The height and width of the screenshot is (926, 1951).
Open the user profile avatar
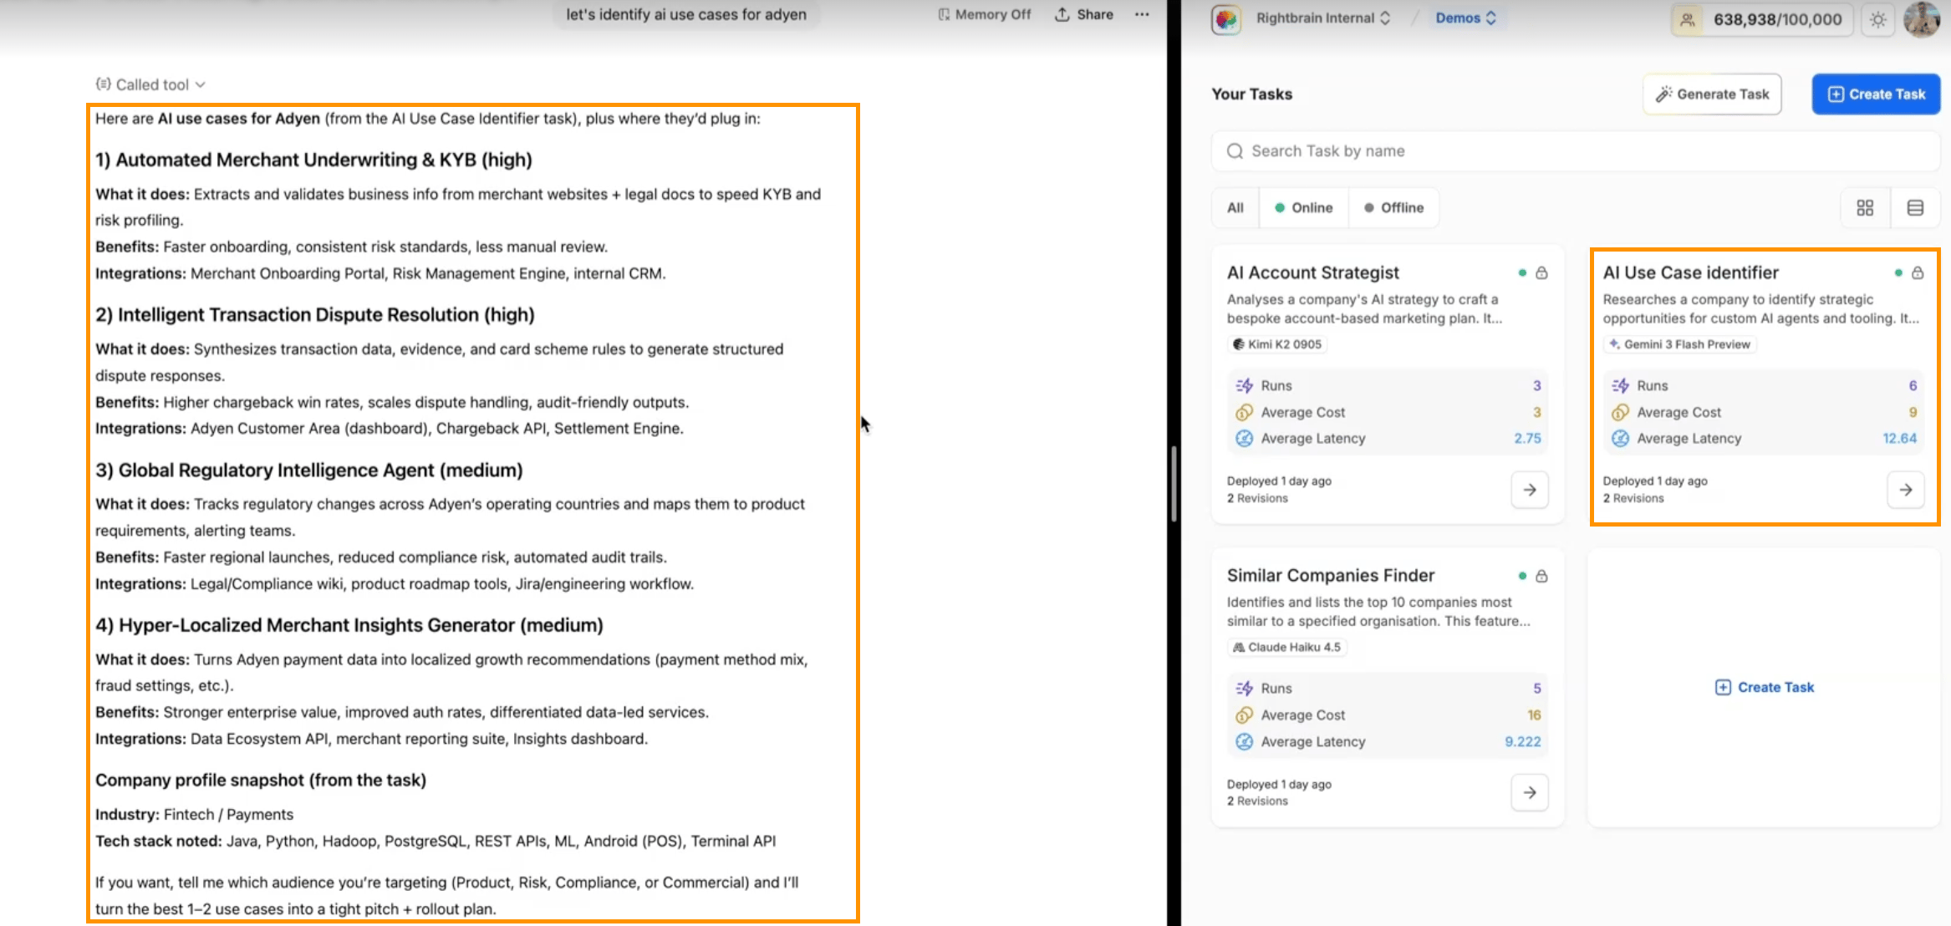1921,18
